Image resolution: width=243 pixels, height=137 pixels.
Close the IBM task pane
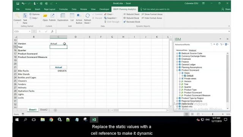point(227,39)
